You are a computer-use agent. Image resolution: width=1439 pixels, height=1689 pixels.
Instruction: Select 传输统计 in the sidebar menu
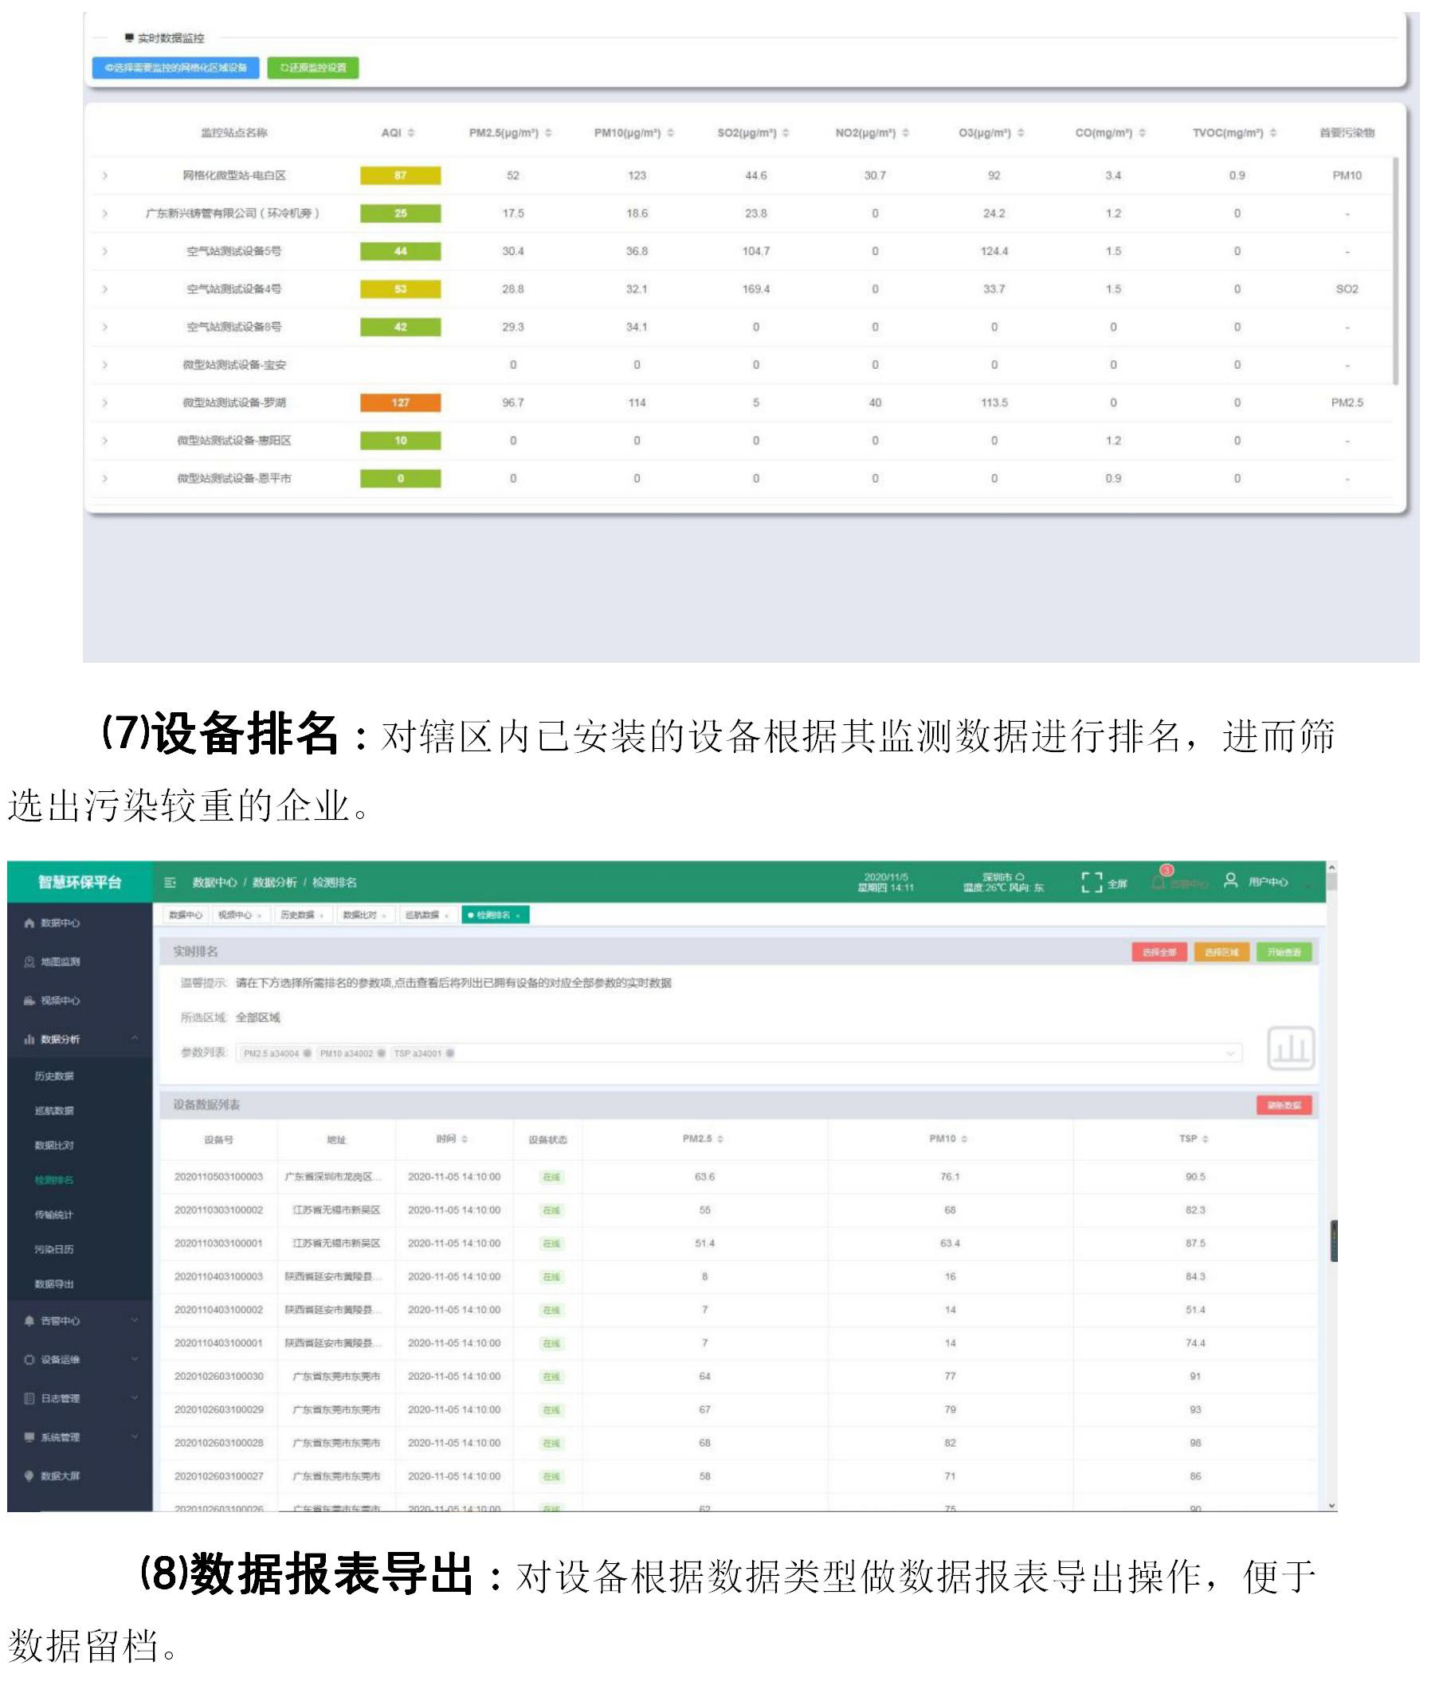pos(54,1215)
